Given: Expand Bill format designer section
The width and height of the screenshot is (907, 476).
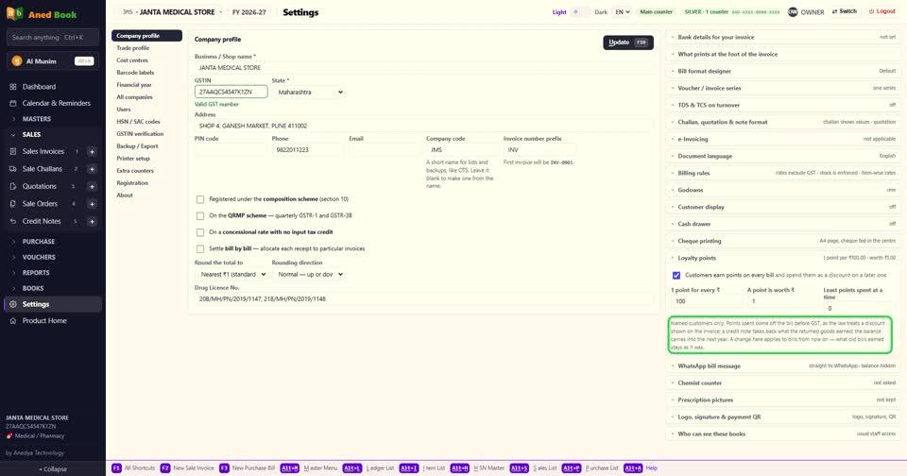Looking at the screenshot, I should coord(783,71).
